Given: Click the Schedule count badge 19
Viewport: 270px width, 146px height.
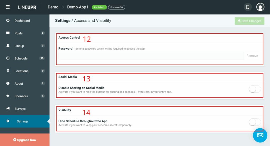Looking at the screenshot, I should tap(42, 58).
